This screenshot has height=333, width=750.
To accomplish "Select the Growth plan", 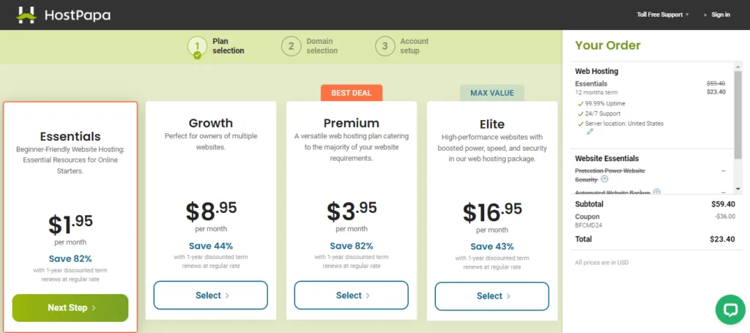I will (210, 296).
